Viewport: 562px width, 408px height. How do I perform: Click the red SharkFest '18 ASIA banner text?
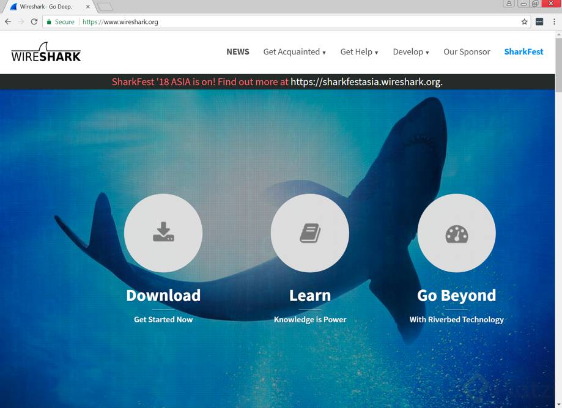click(x=200, y=82)
